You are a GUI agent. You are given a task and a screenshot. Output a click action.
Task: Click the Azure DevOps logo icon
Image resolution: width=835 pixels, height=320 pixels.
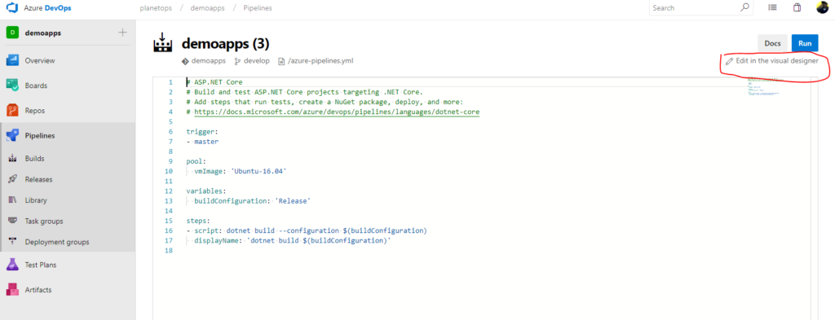pyautogui.click(x=12, y=8)
